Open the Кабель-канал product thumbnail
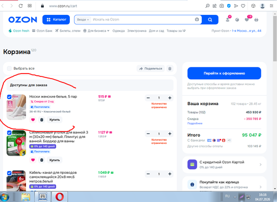Viewport: 277px width, 202px height. coord(16,180)
